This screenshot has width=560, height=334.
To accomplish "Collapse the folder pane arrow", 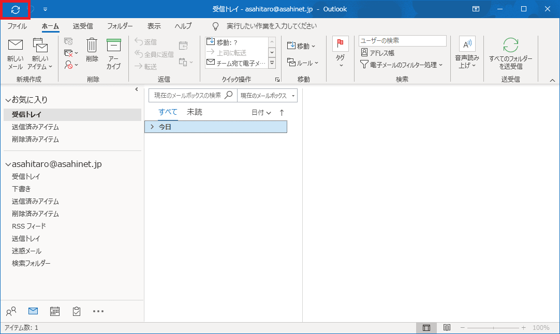I will (137, 89).
